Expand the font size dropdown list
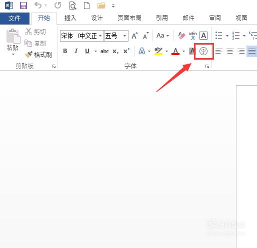The width and height of the screenshot is (257, 248). click(124, 36)
